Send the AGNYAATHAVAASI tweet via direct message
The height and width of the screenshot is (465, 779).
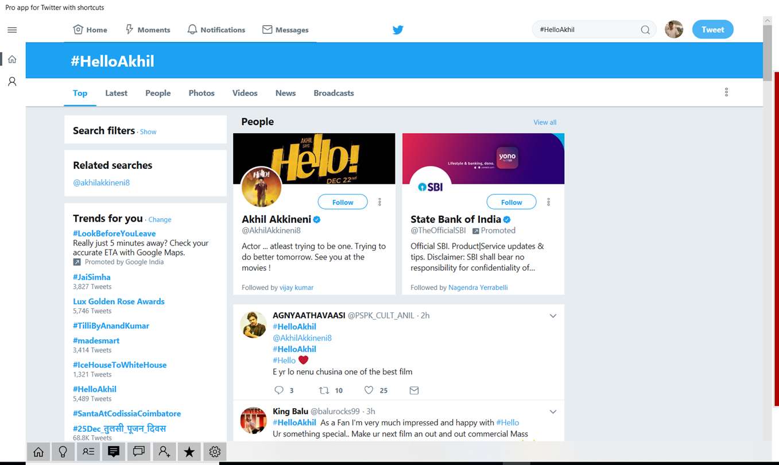[x=414, y=390]
